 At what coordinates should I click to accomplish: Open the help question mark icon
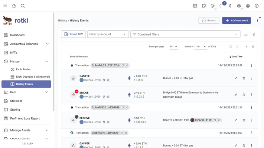coord(257,6)
